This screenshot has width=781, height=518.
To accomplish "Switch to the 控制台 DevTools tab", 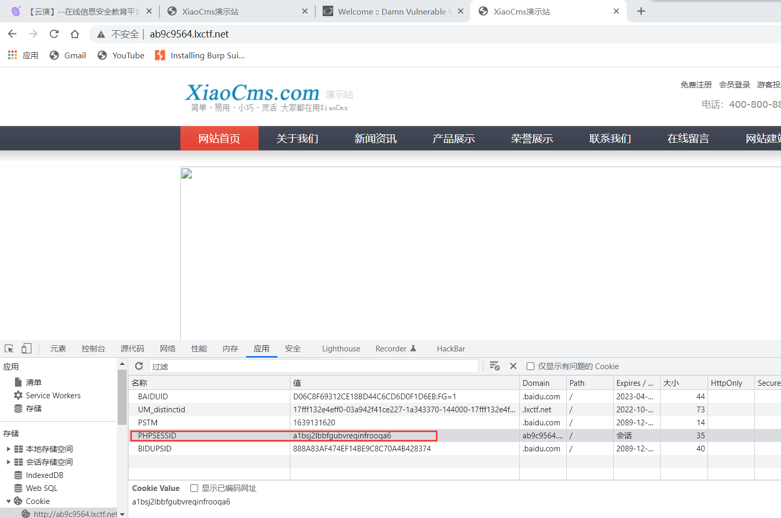I will (x=93, y=349).
